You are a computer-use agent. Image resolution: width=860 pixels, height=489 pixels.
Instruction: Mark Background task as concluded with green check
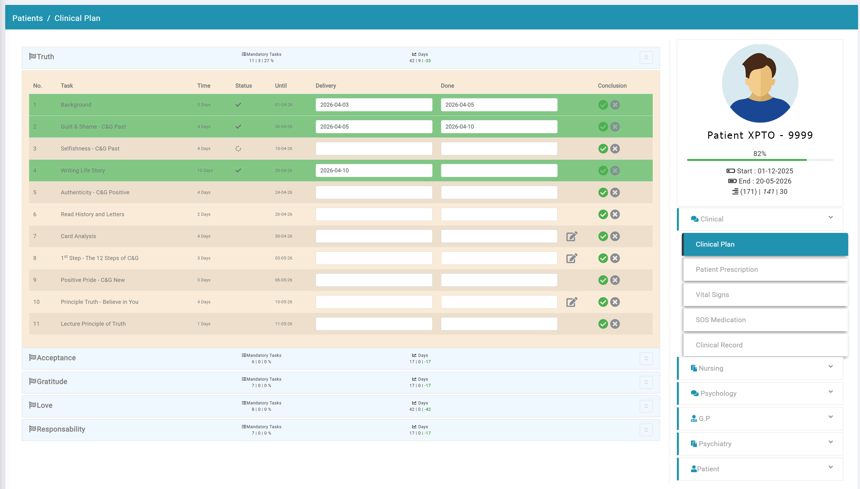pyautogui.click(x=603, y=105)
